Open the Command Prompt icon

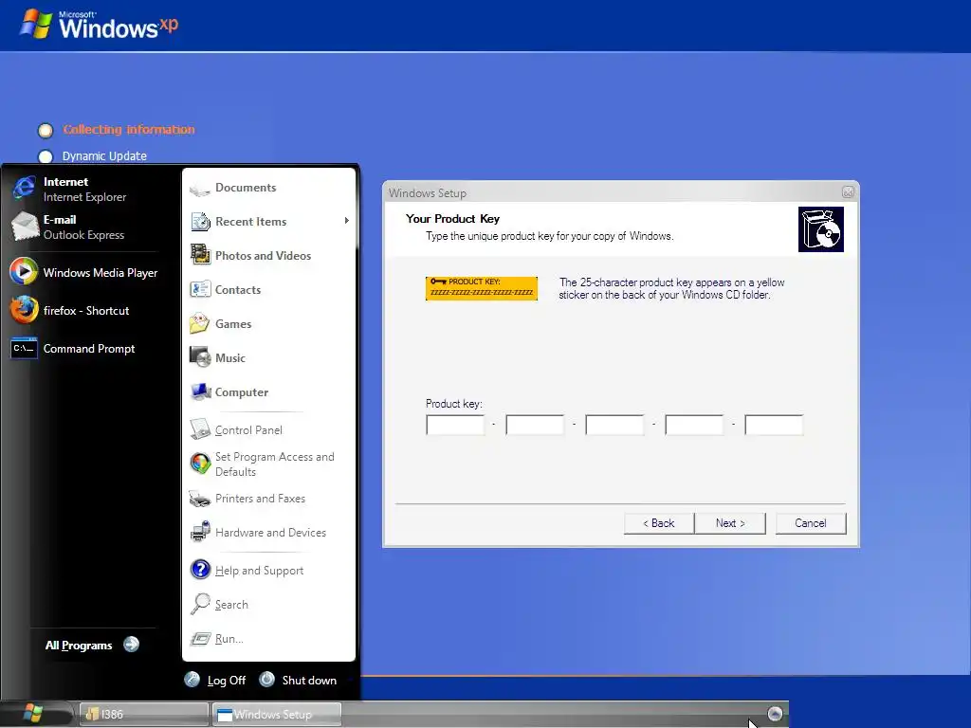tap(24, 348)
